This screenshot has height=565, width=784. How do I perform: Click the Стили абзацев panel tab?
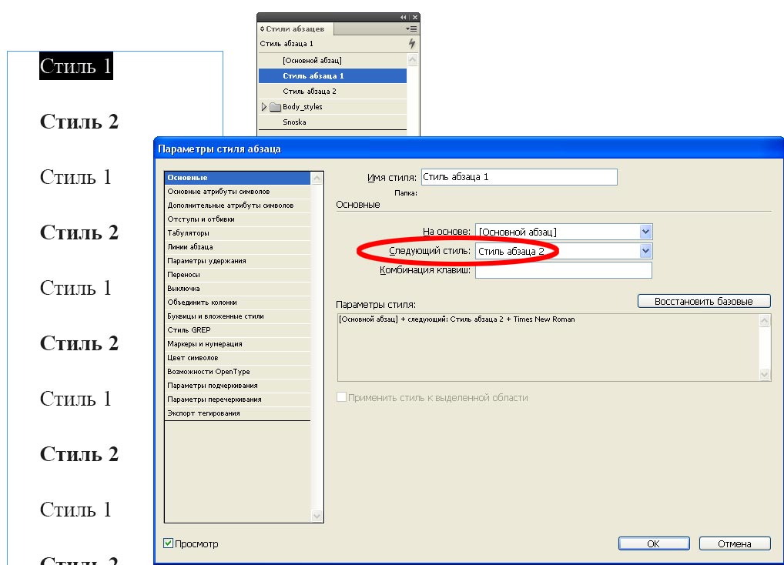coord(295,29)
